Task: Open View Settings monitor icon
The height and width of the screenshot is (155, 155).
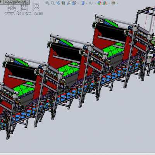Action: (x=113, y=3)
